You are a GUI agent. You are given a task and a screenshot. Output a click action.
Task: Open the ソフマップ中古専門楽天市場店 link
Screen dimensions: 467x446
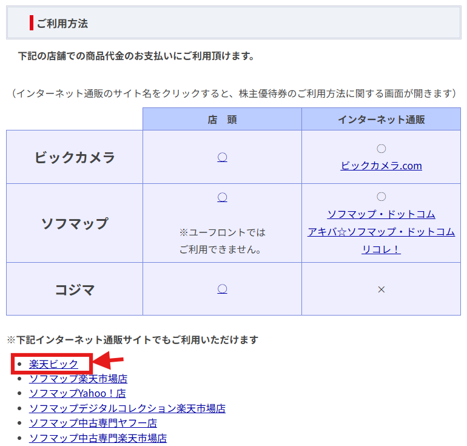click(98, 438)
